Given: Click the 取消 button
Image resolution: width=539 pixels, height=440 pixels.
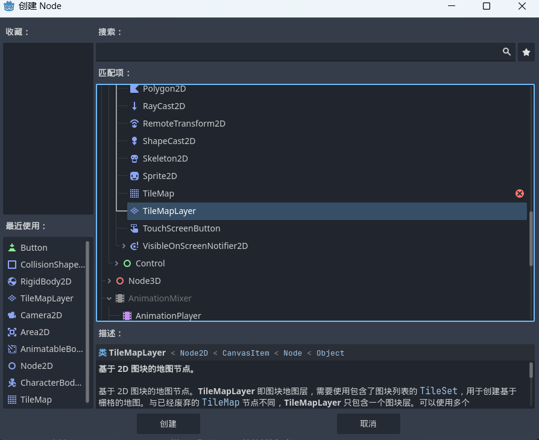Looking at the screenshot, I should pyautogui.click(x=368, y=424).
